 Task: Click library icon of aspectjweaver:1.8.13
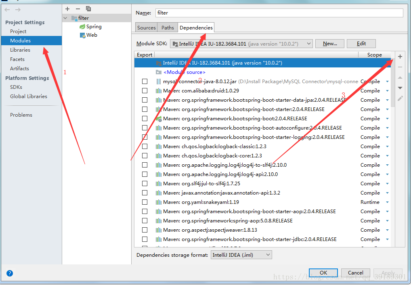tap(159, 230)
